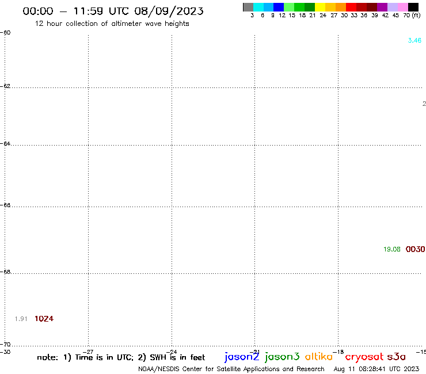Click the -24 longitude axis label

tap(172, 352)
